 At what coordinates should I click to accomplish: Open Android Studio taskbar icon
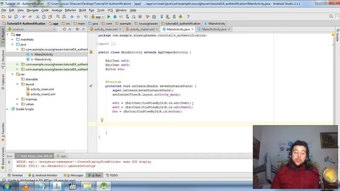104,186
